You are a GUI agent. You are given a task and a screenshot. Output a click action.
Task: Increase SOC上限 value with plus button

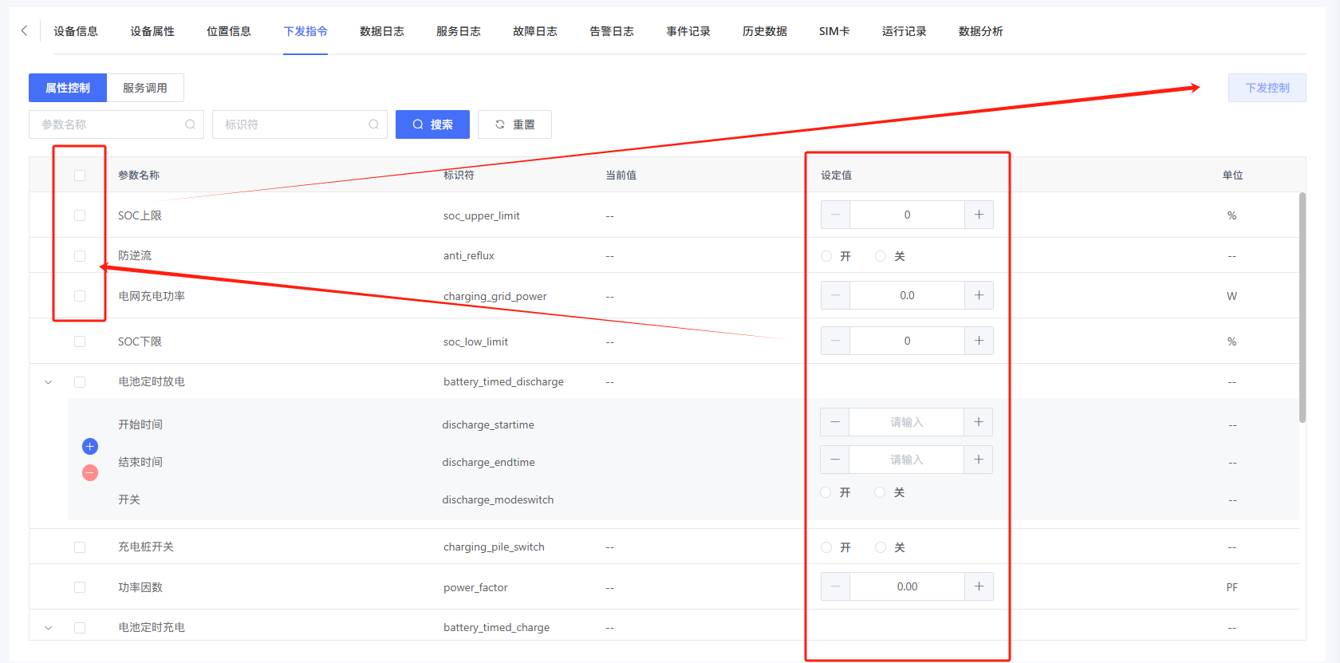click(x=979, y=215)
